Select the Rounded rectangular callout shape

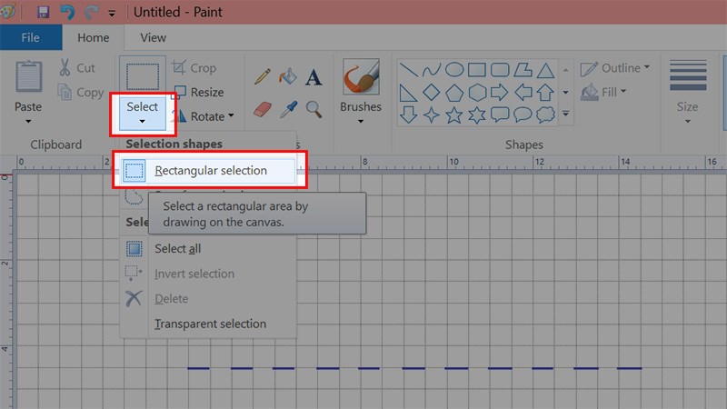click(x=500, y=115)
